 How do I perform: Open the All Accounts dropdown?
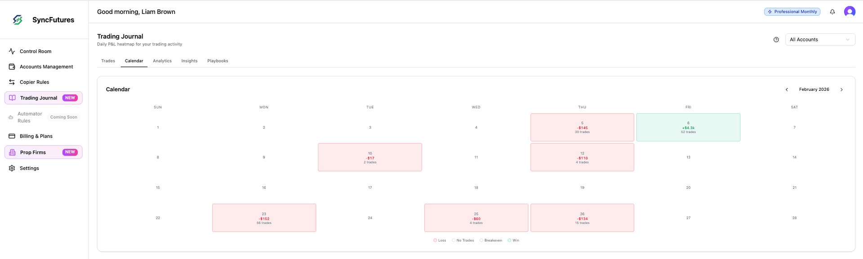tap(820, 40)
